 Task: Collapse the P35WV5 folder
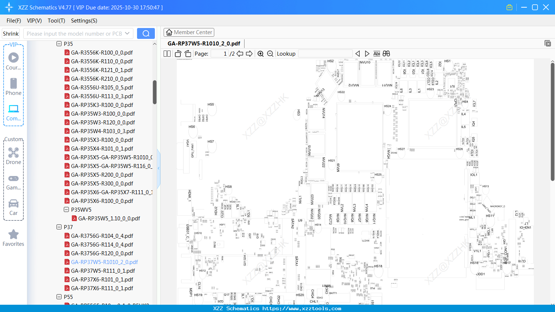tap(66, 209)
